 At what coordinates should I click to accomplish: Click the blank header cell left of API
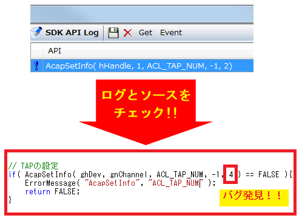click(37, 50)
